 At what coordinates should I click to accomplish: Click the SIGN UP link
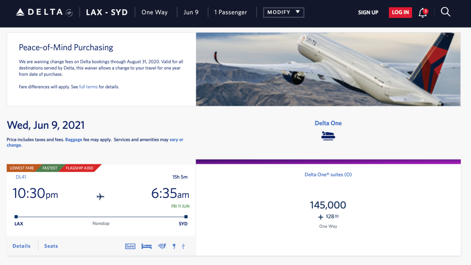click(x=368, y=12)
